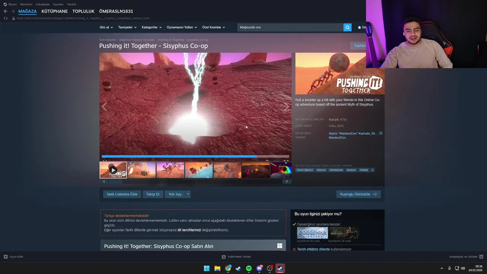Image resolution: width=487 pixels, height=274 pixels.
Task: Open the dil tercihlerinizi link
Action: pos(189,230)
